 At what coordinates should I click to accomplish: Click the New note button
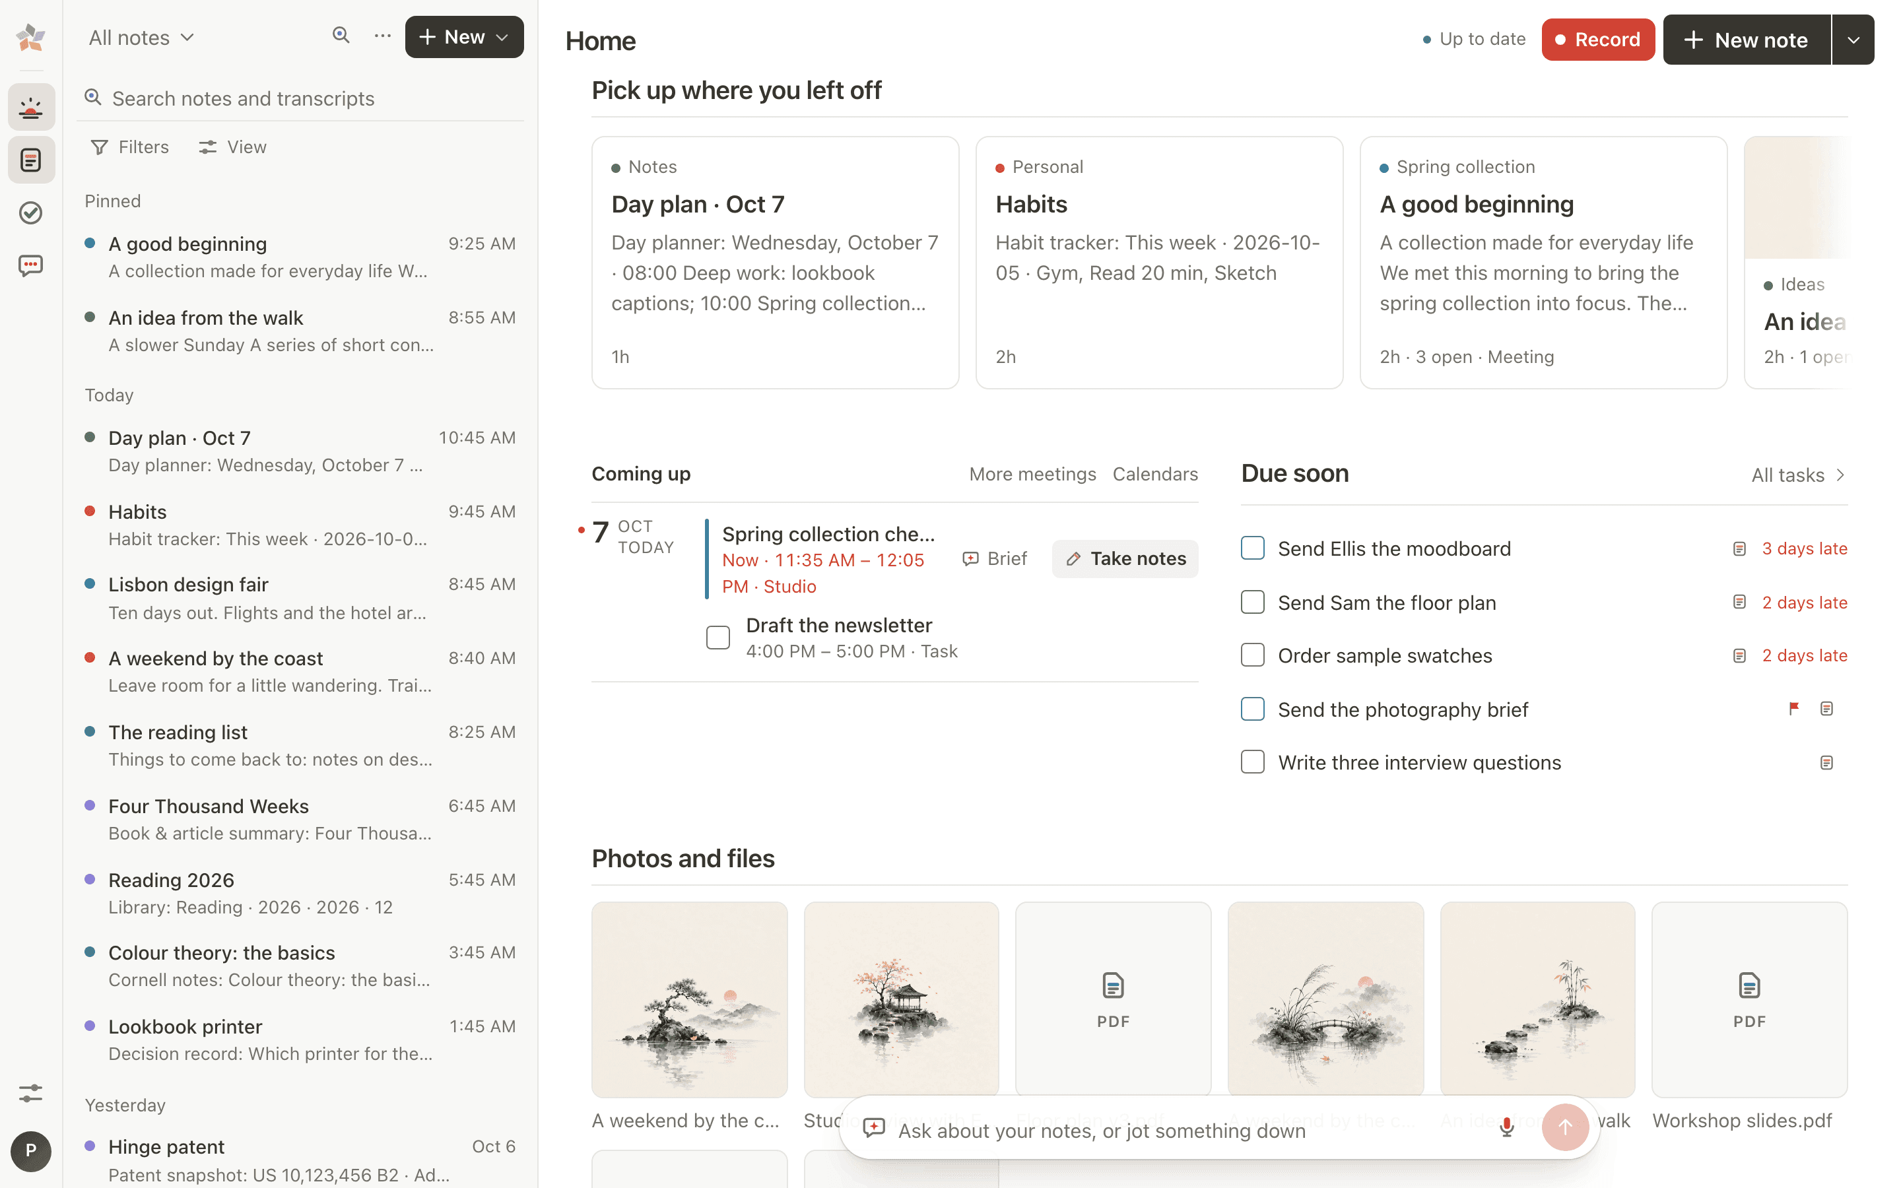1747,40
